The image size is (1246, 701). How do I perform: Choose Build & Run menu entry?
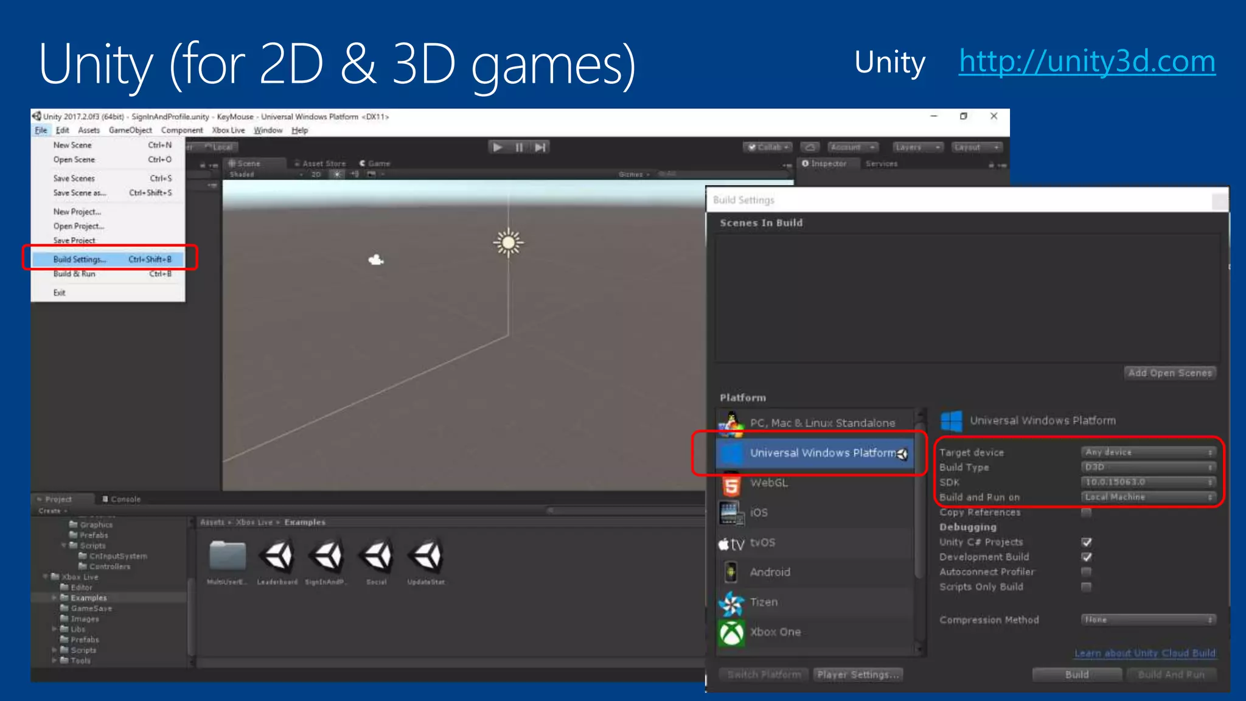pyautogui.click(x=108, y=274)
